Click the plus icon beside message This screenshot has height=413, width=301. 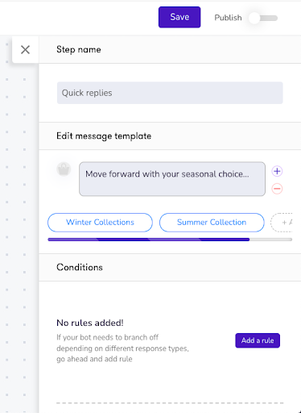[x=277, y=171]
